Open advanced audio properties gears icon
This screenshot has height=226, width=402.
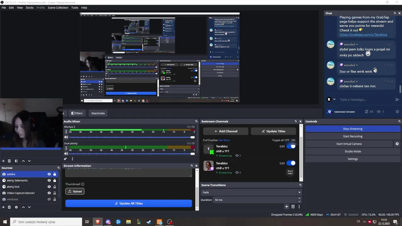pos(65,159)
